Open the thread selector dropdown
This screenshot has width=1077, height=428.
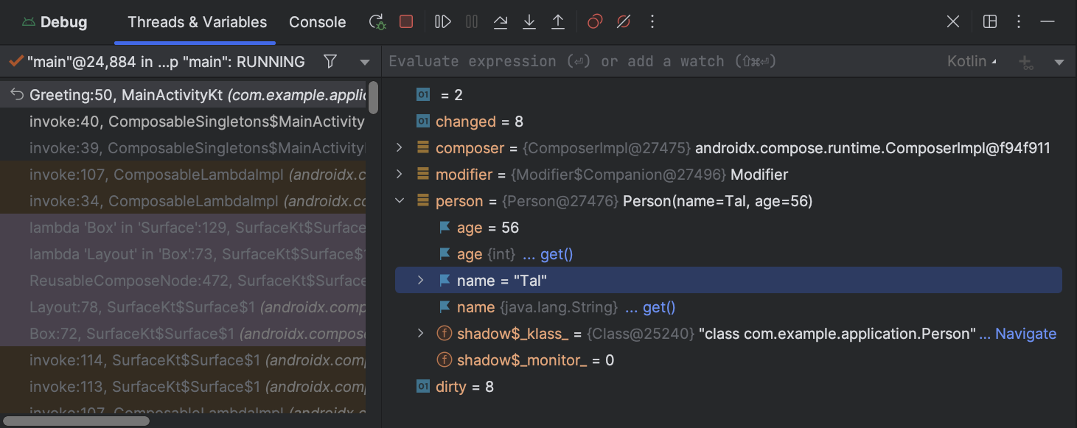(365, 63)
